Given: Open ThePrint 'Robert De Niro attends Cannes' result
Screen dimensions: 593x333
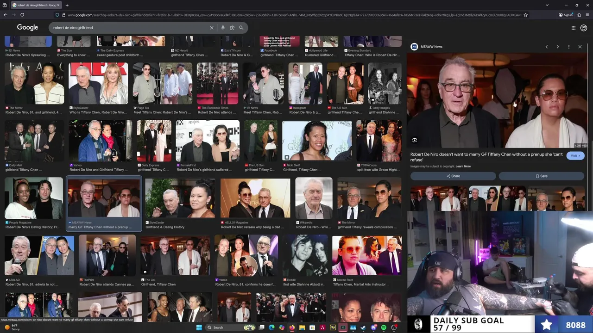Looking at the screenshot, I should coord(107,260).
